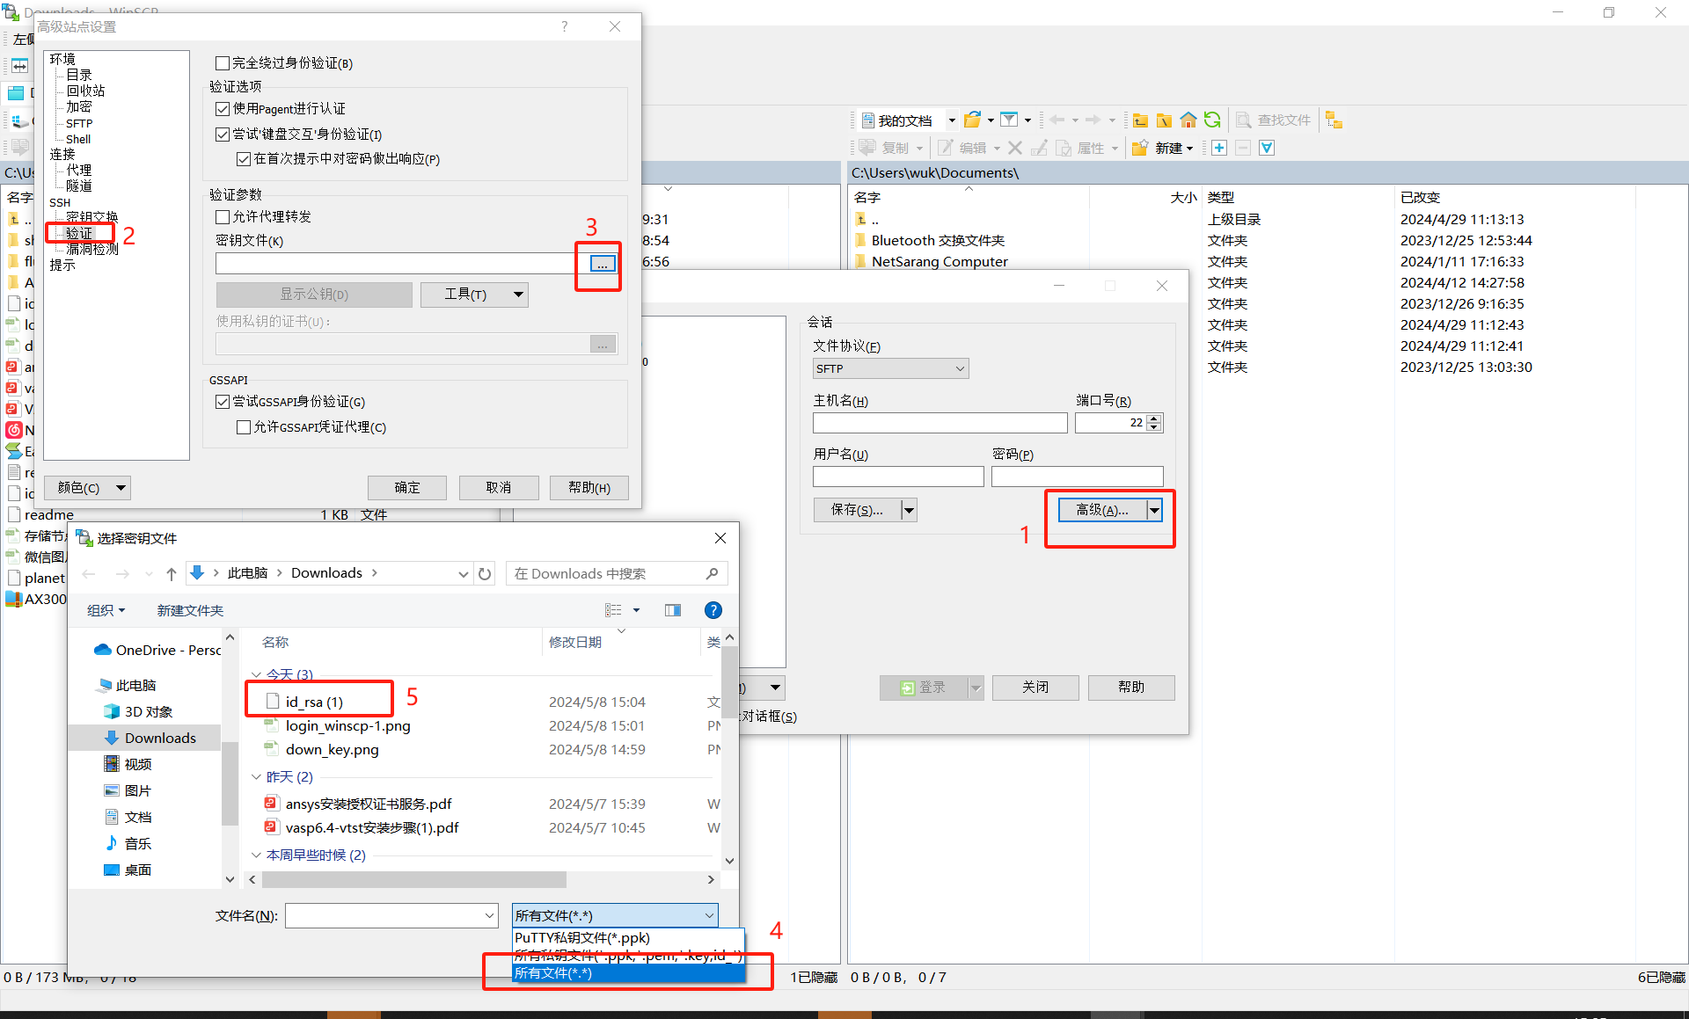Toggle 尝试GSSAPI身份验证 checkbox
1689x1019 pixels.
[223, 402]
